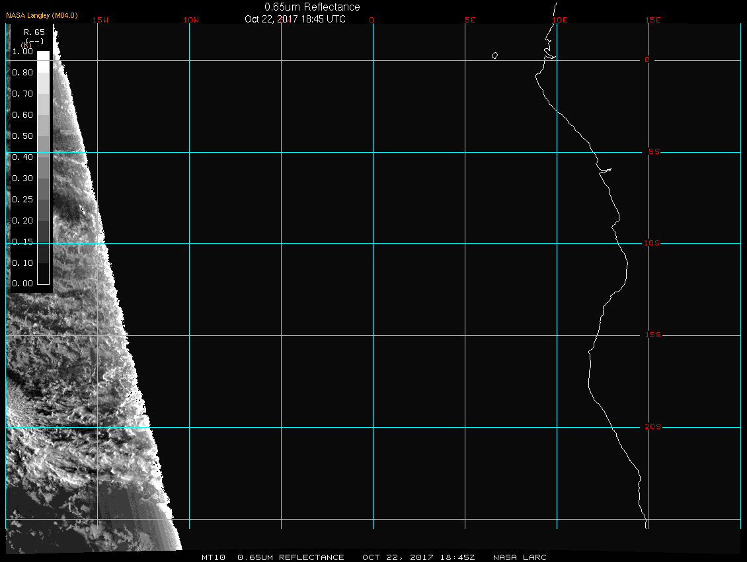
Task: Click the small island outline near the equator
Action: (494, 56)
